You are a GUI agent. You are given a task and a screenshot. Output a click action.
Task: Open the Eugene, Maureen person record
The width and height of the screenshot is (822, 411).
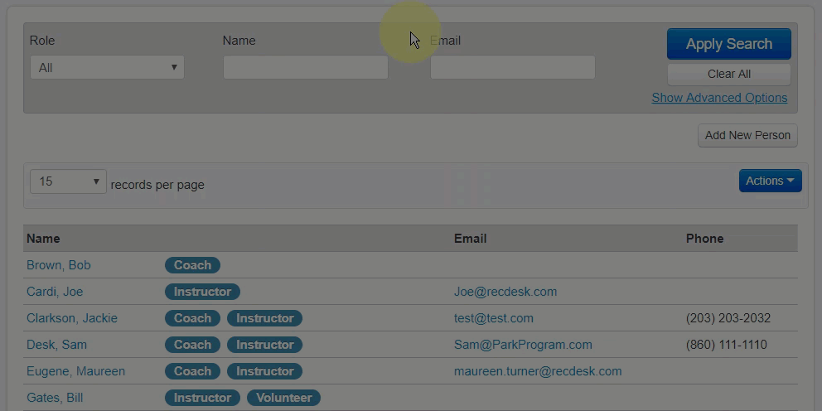pos(75,371)
